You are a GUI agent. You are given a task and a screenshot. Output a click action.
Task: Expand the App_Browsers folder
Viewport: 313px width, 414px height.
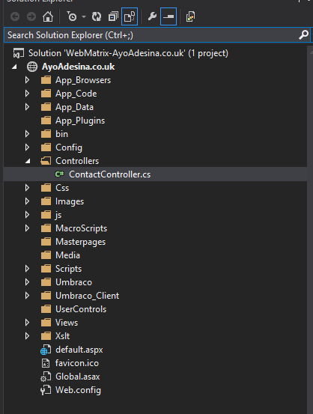[x=27, y=80]
